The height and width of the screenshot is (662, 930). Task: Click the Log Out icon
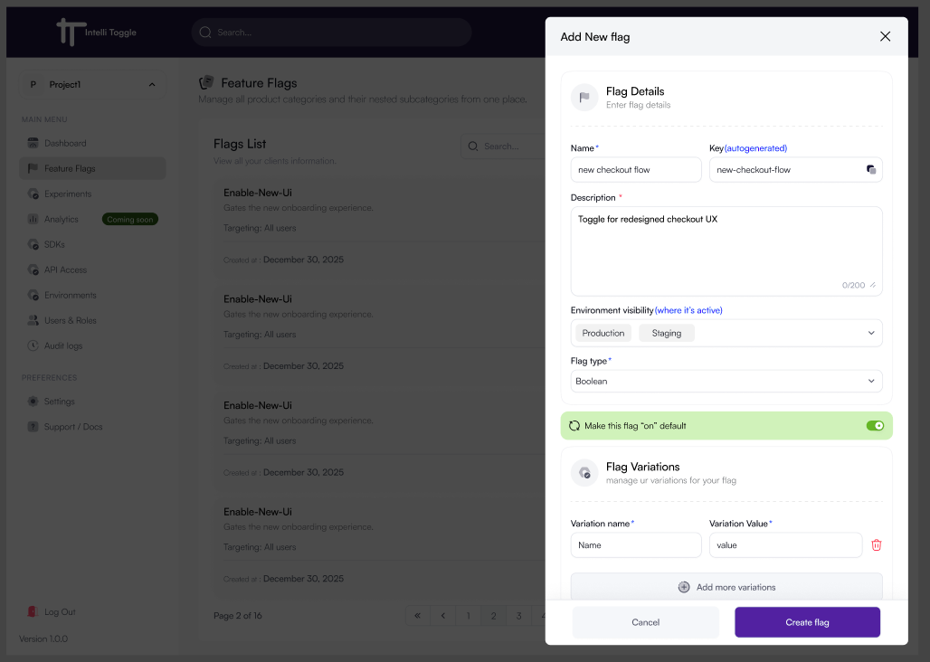pos(33,612)
